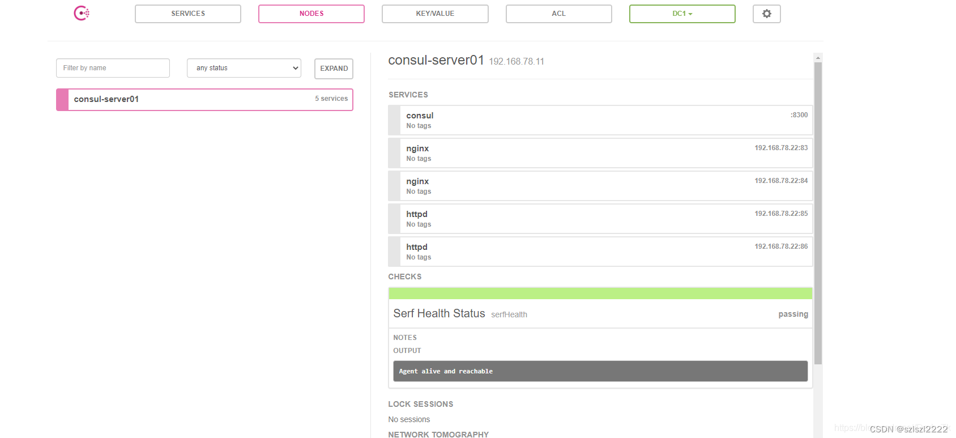Viewport: 956px width, 438px height.
Task: Switch to the Nodes tab
Action: point(311,14)
